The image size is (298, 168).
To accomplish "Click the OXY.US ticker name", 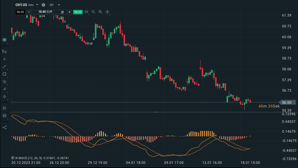I will 21,5.
